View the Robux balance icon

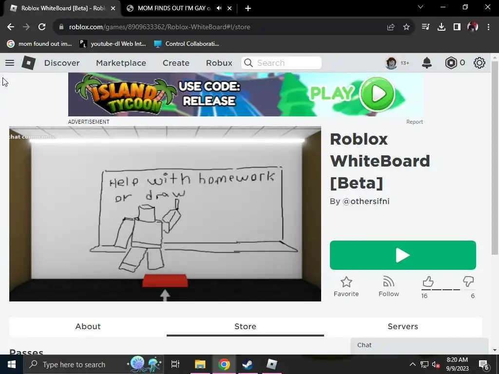click(x=451, y=63)
